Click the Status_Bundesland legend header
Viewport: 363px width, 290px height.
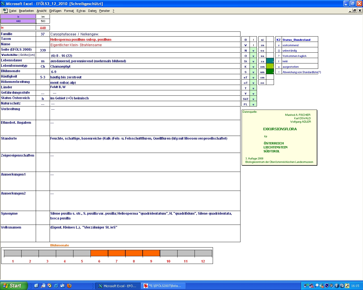(296, 40)
